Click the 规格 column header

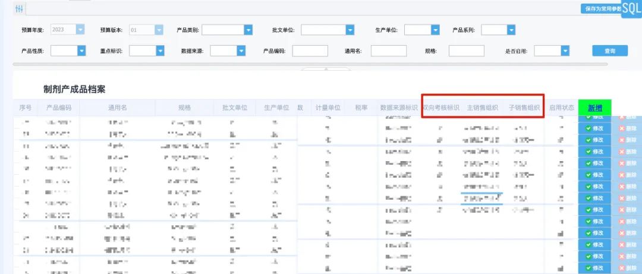point(184,108)
